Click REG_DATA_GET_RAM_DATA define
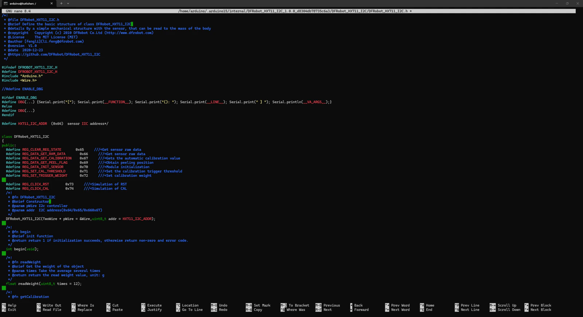The image size is (583, 317). coord(75,154)
